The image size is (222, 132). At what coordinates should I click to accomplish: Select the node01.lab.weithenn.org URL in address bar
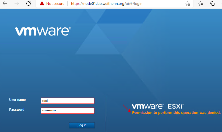[x=107, y=3]
